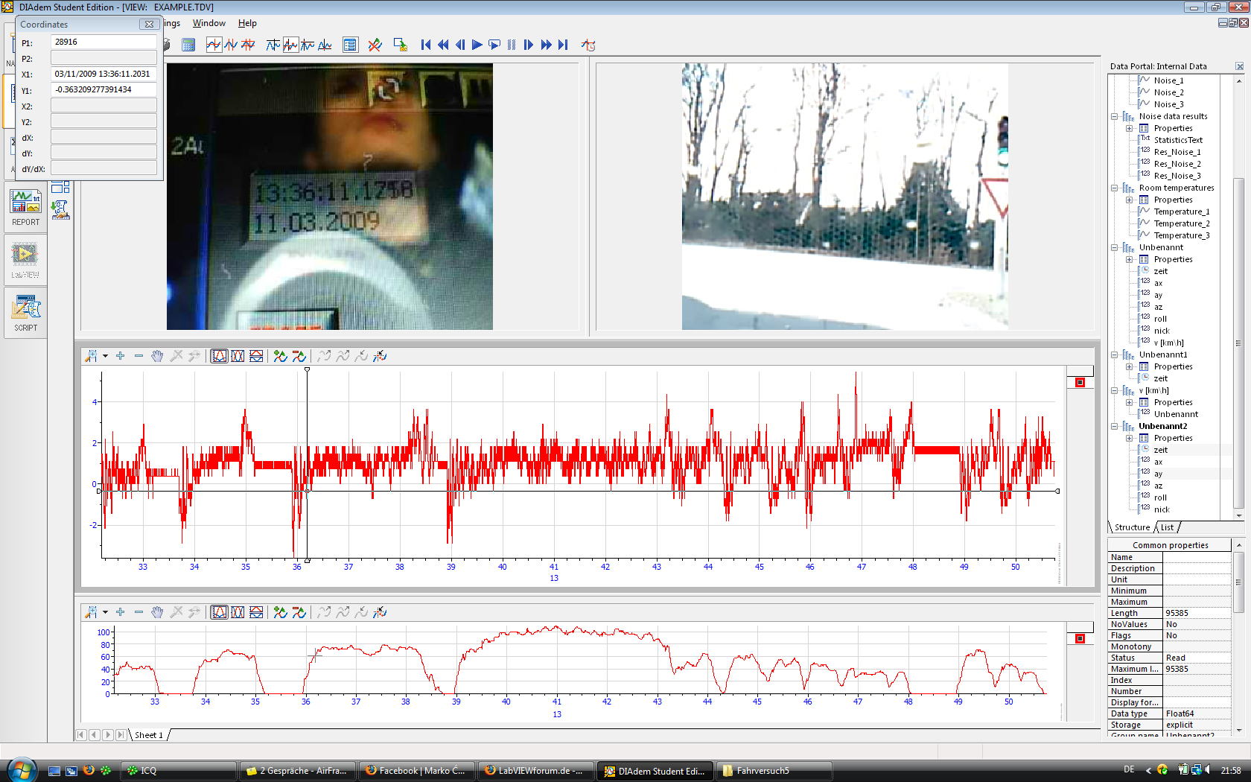Click remove-curve icon in lower graph toolbar
Image resolution: width=1251 pixels, height=782 pixels.
299,612
